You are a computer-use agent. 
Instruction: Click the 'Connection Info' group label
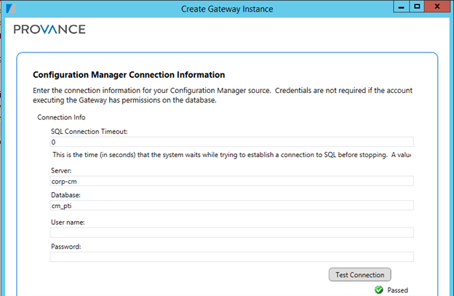pyautogui.click(x=61, y=117)
